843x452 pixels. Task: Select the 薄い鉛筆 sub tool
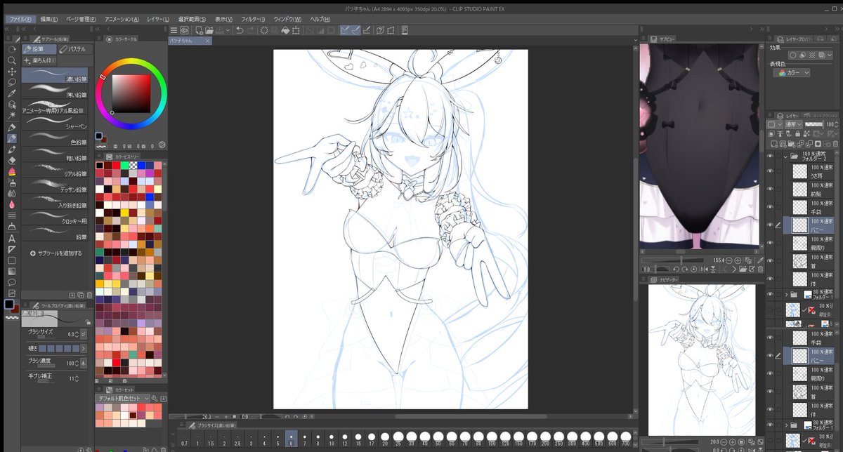(x=55, y=91)
